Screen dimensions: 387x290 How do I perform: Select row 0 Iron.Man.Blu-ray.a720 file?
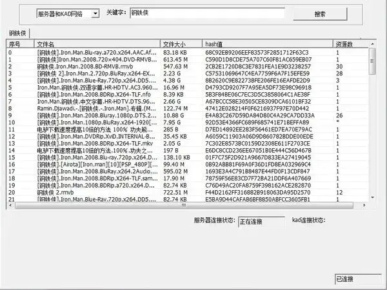tap(97, 53)
